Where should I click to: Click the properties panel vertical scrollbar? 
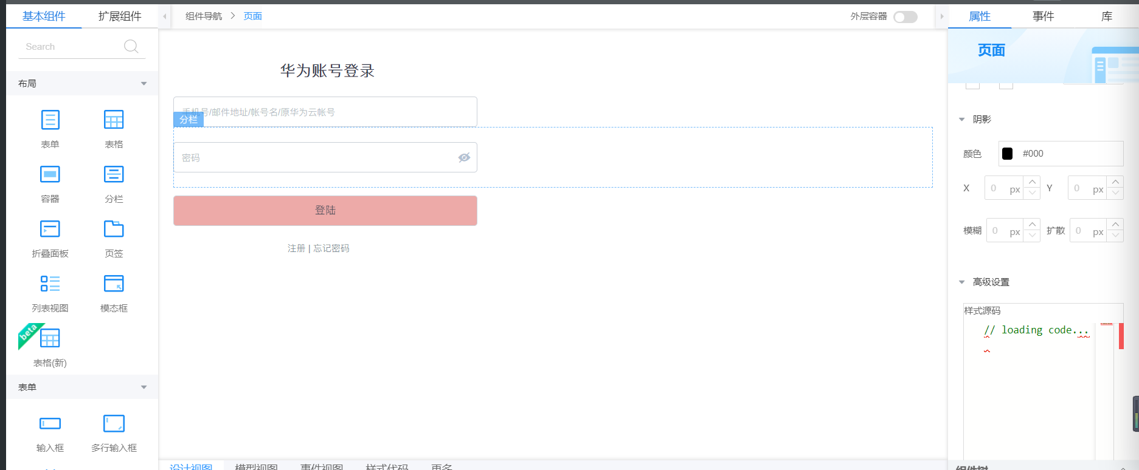(1135, 414)
